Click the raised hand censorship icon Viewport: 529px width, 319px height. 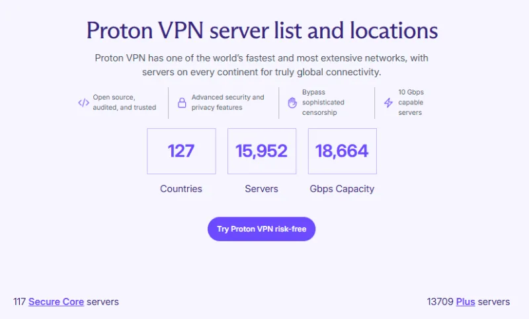coord(292,102)
